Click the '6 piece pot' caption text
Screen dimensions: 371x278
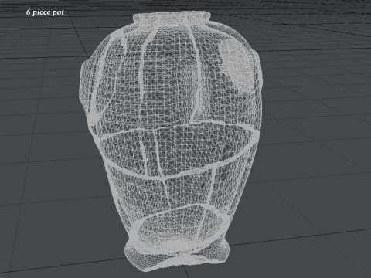tap(45, 12)
